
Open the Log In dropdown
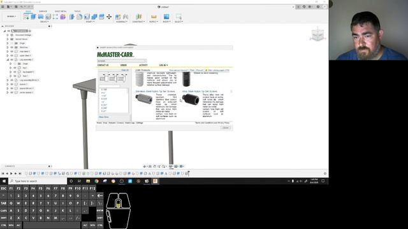(164, 65)
